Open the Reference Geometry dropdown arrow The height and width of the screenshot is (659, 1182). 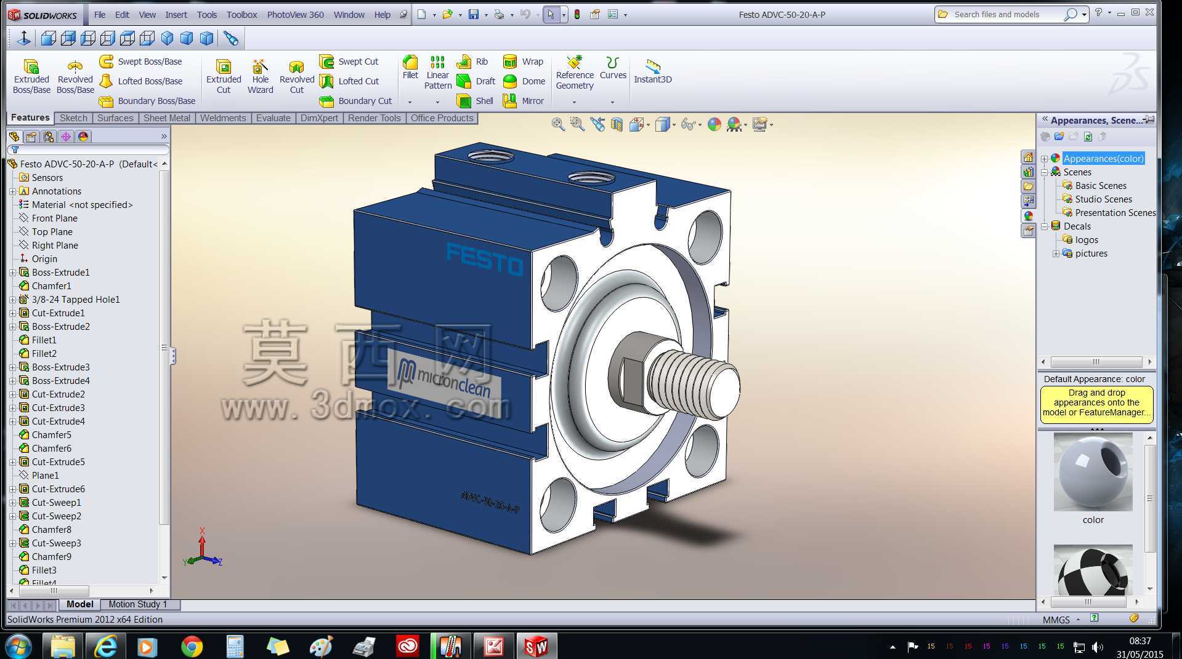[575, 102]
